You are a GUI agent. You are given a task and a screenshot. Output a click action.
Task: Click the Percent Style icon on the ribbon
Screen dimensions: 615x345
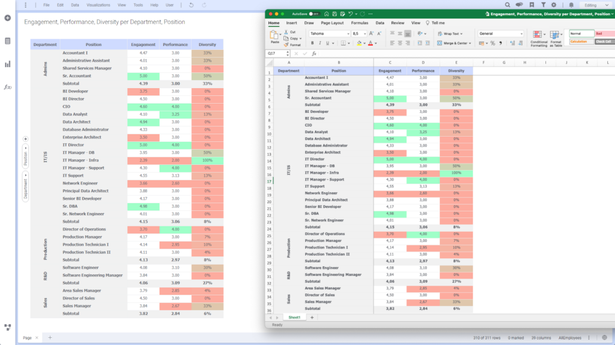493,43
